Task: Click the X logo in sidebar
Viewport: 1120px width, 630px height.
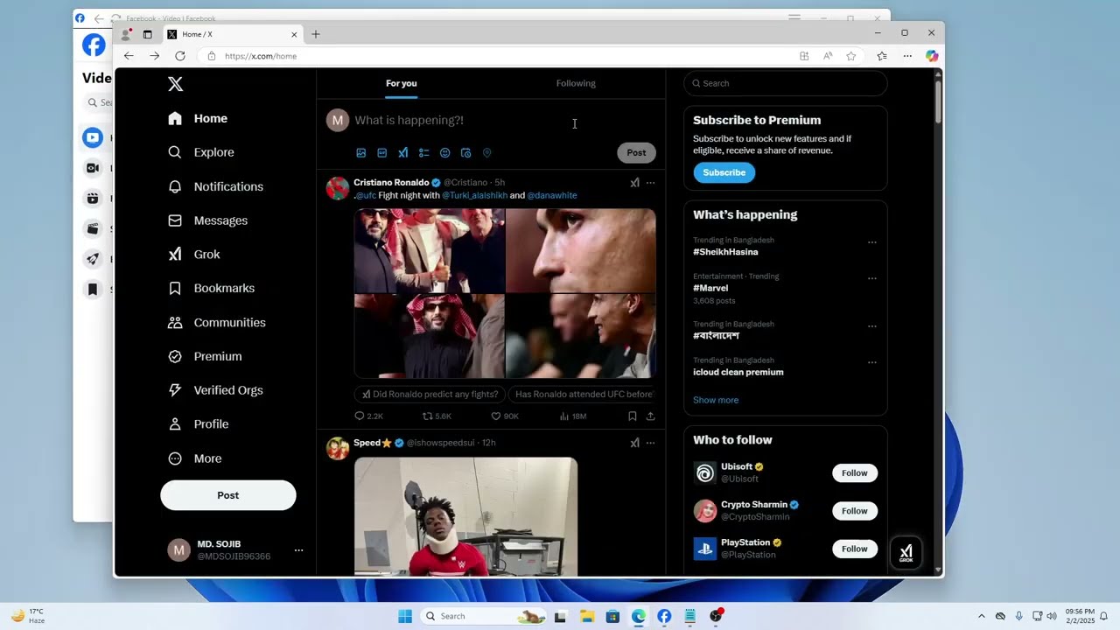Action: click(175, 84)
